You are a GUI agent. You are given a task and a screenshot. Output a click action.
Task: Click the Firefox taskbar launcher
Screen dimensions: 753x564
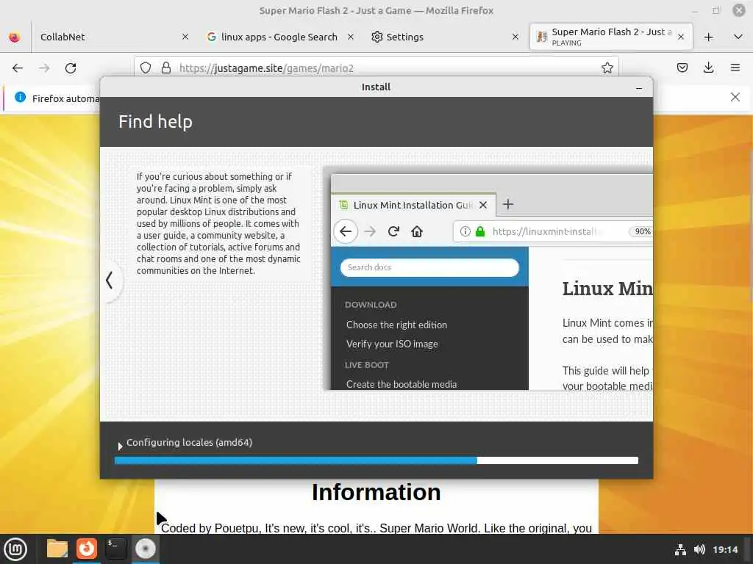[87, 549]
